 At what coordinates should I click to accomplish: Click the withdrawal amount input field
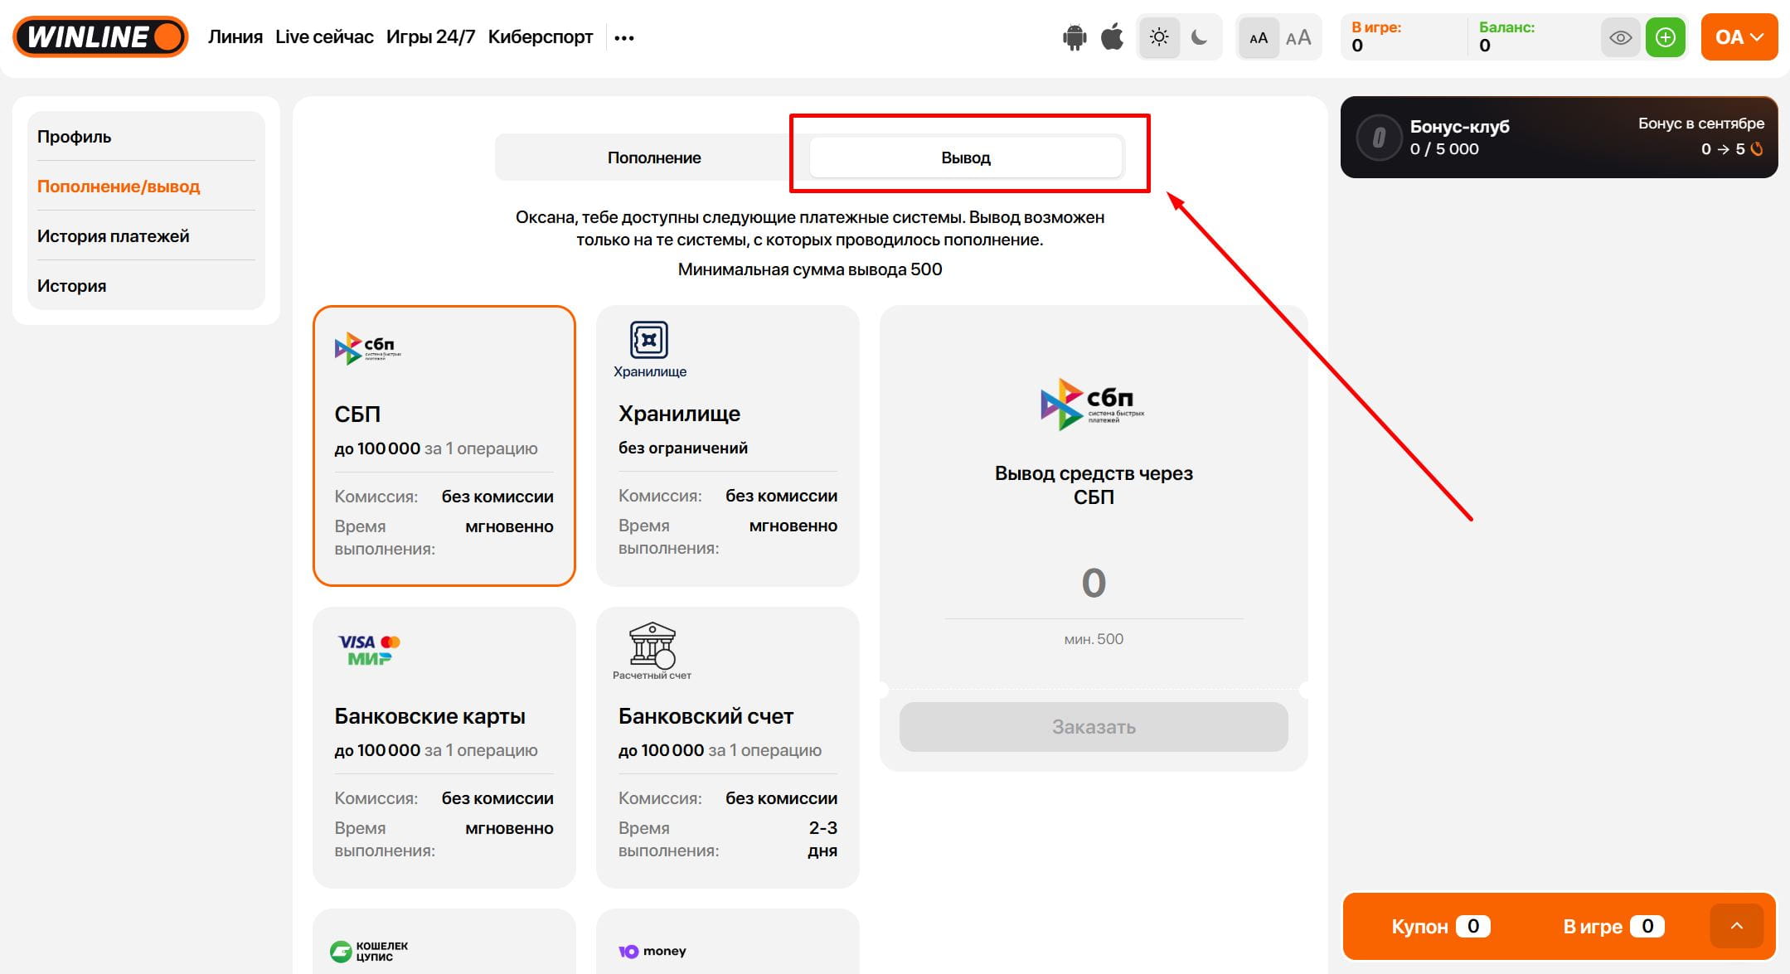click(1094, 583)
